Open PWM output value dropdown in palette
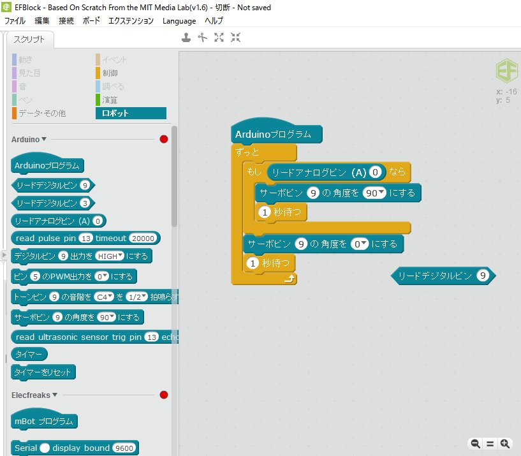Image resolution: width=521 pixels, height=456 pixels. [101, 277]
